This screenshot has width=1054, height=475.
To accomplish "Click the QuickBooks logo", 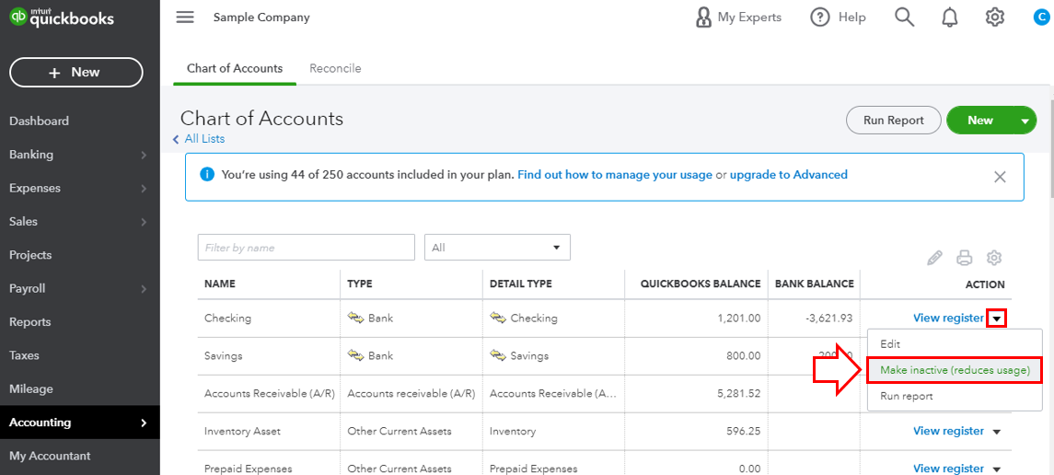I will click(x=62, y=18).
